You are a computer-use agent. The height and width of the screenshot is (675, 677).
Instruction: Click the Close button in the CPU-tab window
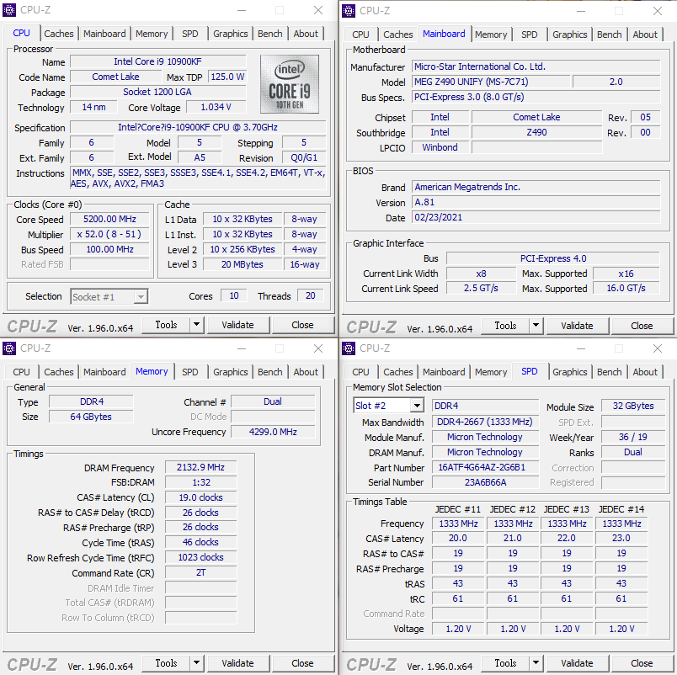point(302,325)
